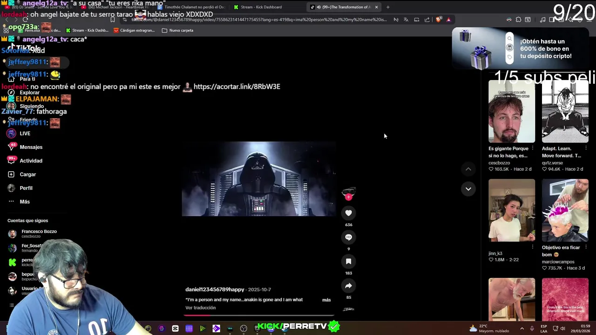Close the TikTok browser tab
The image size is (596, 335).
(x=376, y=7)
